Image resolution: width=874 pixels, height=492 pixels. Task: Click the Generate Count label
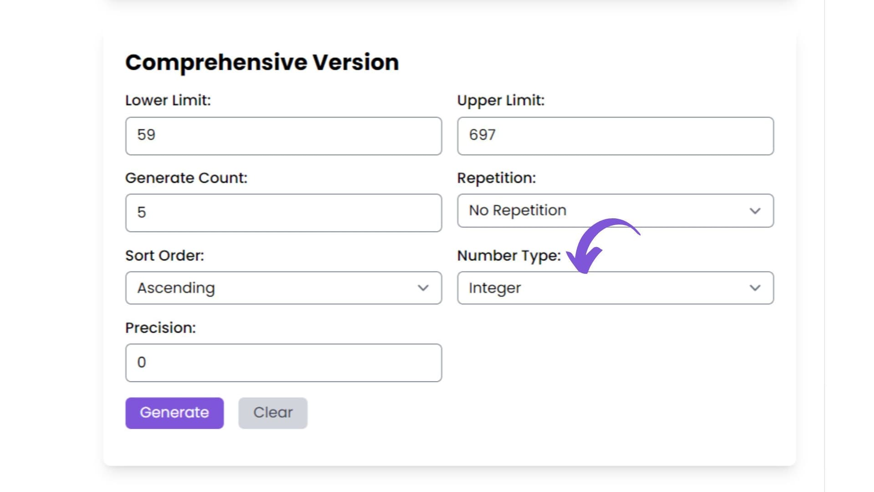coord(186,178)
